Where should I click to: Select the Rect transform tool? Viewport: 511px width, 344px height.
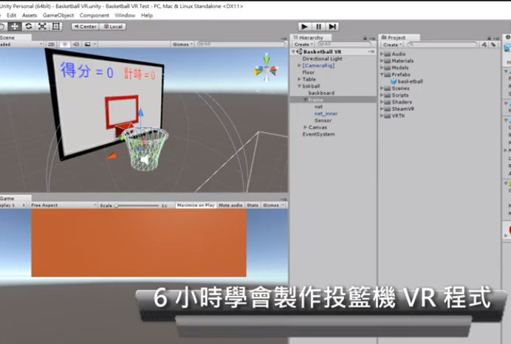(x=56, y=27)
